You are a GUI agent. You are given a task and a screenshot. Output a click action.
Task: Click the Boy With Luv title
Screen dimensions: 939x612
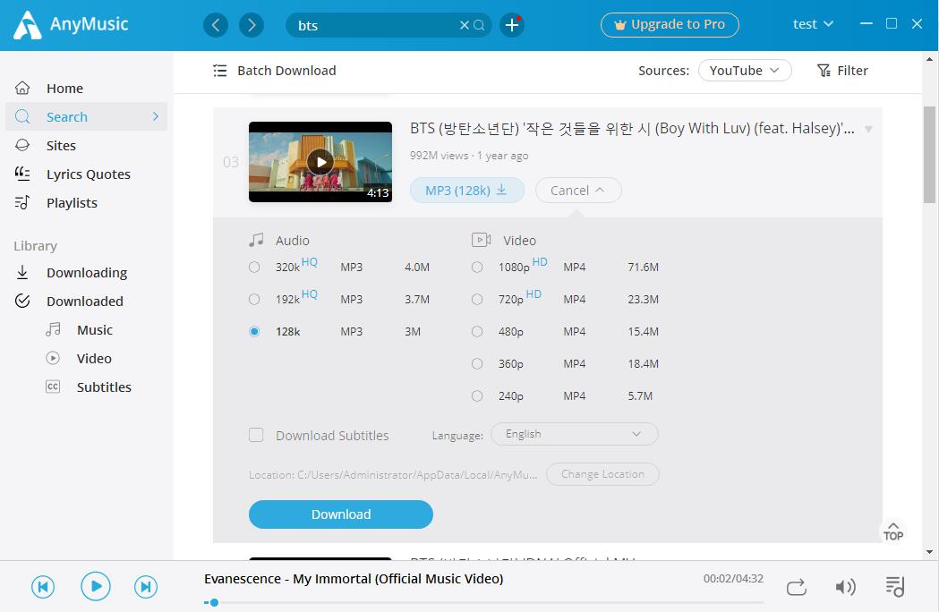[x=632, y=128]
